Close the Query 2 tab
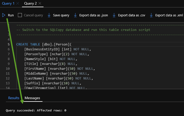Image resolution: width=184 pixels, height=116 pixels. (x=41, y=3)
